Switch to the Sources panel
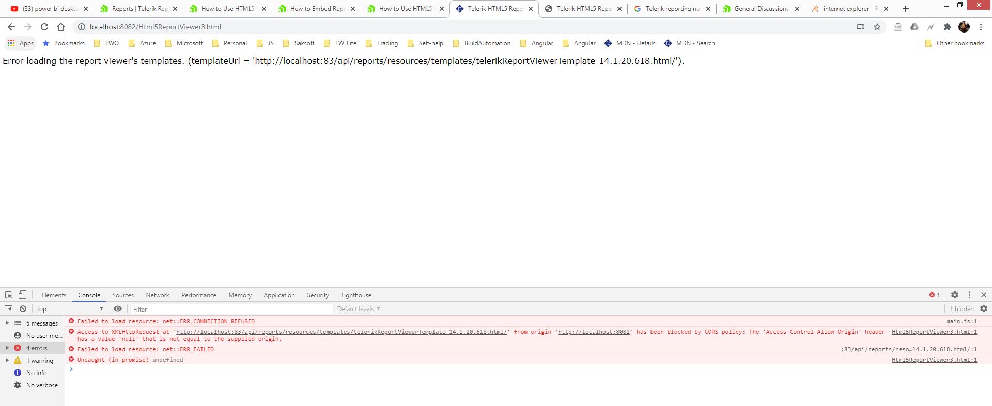Viewport: 992px width, 406px height. (x=123, y=295)
